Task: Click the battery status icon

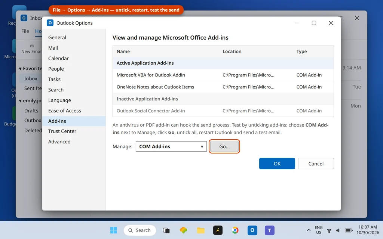Action: pos(349,230)
